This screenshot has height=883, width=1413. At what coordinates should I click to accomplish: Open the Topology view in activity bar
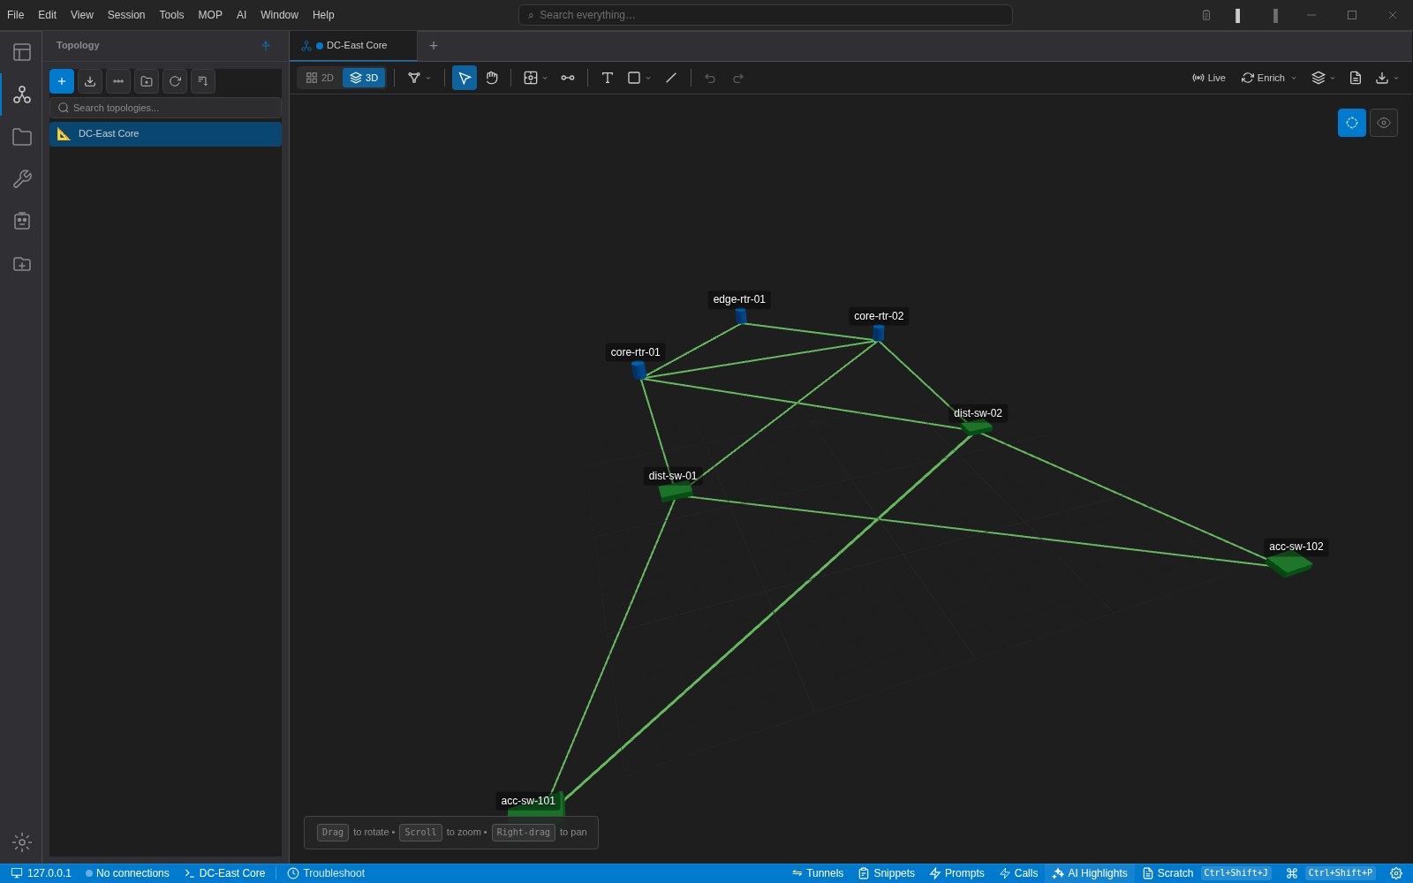coord(22,94)
